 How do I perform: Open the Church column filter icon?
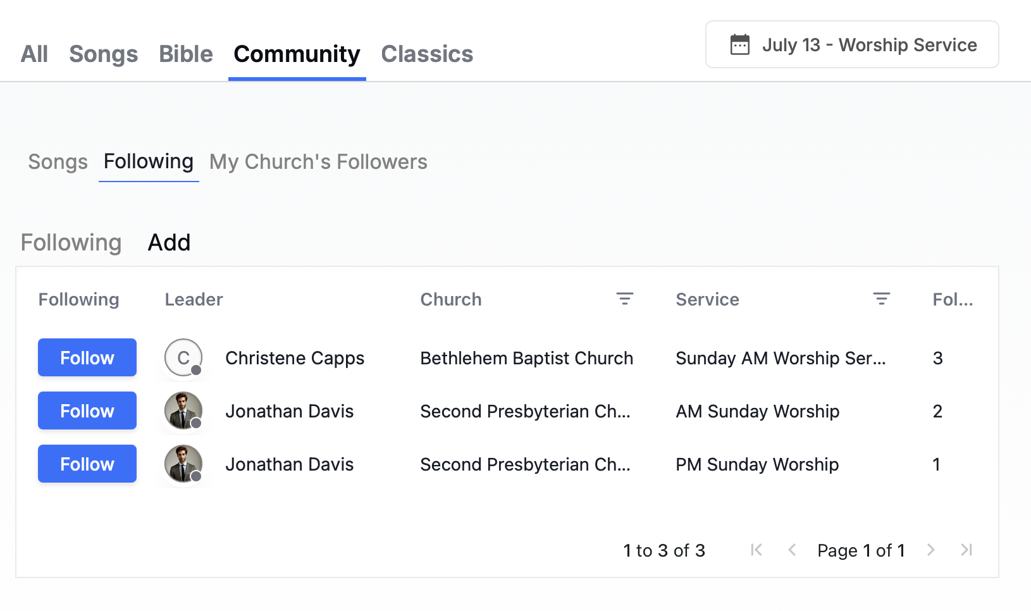[x=624, y=299]
